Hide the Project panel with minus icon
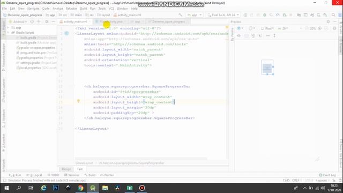Image resolution: width=343 pixels, height=193 pixels. (53, 21)
